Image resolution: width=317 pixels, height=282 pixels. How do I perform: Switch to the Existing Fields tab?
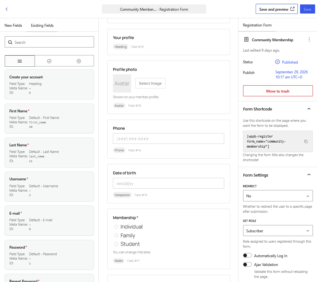click(x=42, y=25)
